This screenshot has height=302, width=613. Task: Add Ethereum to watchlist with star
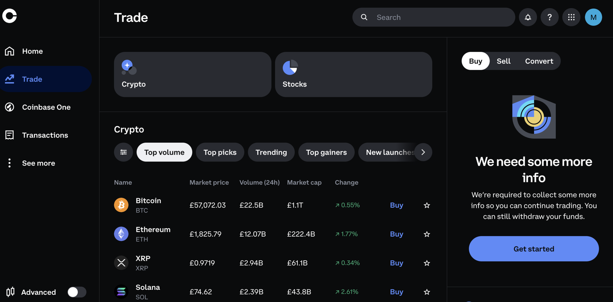(x=427, y=234)
